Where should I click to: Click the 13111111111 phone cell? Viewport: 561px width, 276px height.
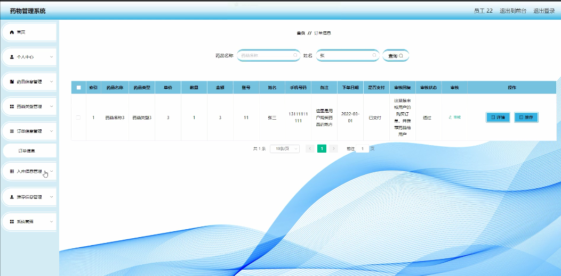click(298, 118)
